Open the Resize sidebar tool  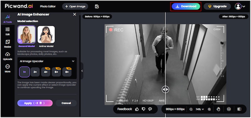(x=8, y=44)
